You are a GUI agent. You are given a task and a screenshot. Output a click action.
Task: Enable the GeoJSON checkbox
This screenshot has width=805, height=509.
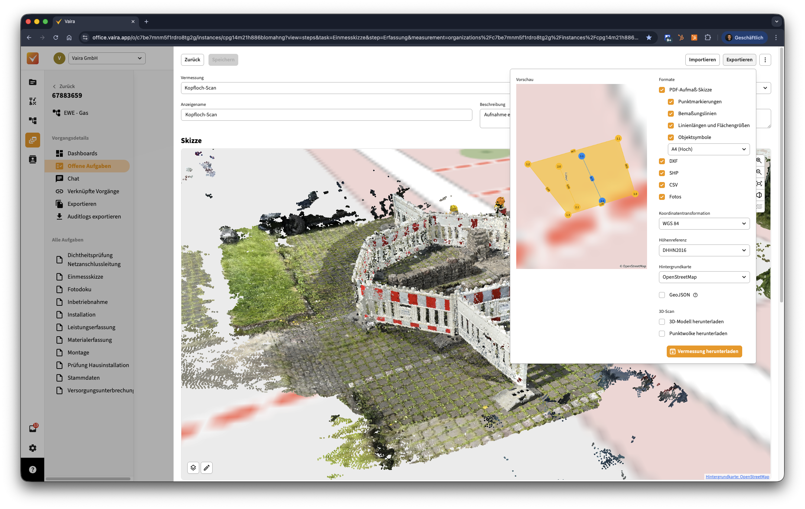coord(662,295)
